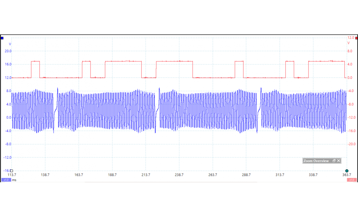Click the 188.7 time axis label

click(112, 175)
